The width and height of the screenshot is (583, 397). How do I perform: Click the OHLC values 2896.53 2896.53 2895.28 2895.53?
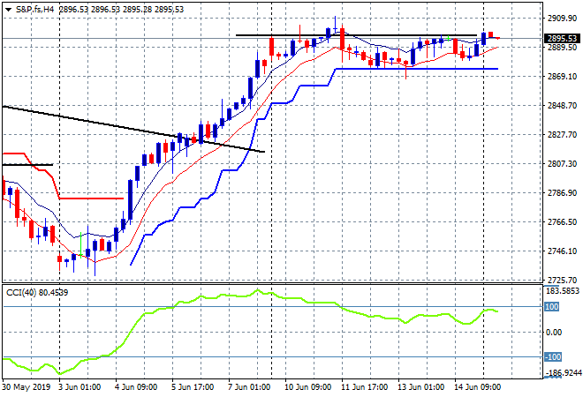121,10
